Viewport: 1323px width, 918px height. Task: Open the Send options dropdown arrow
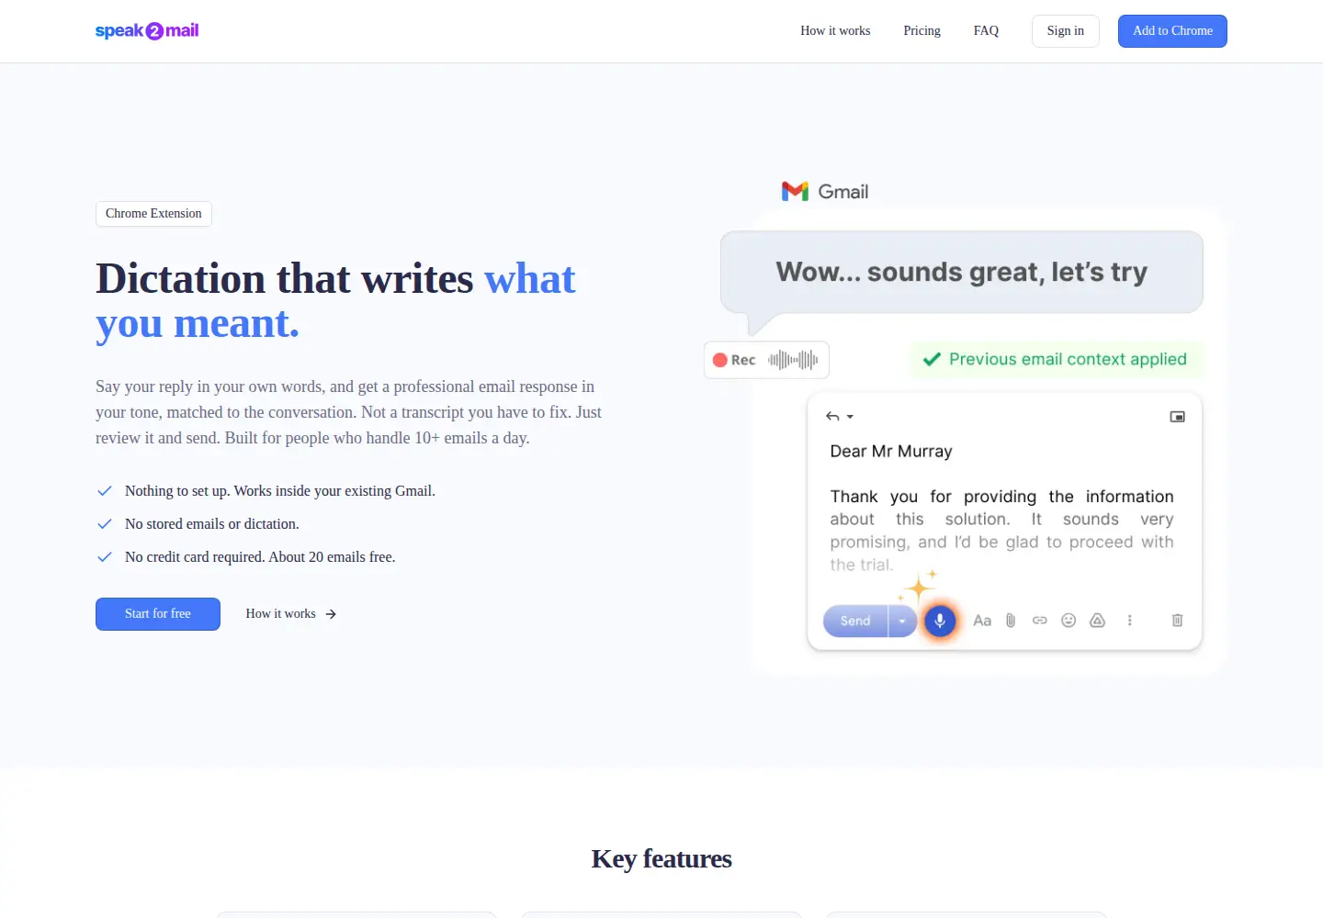(902, 621)
